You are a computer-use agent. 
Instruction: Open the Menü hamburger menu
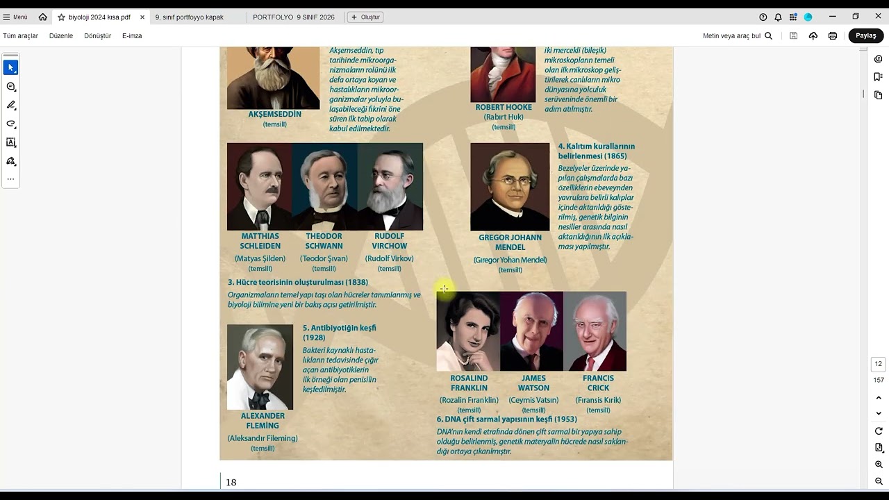[15, 17]
